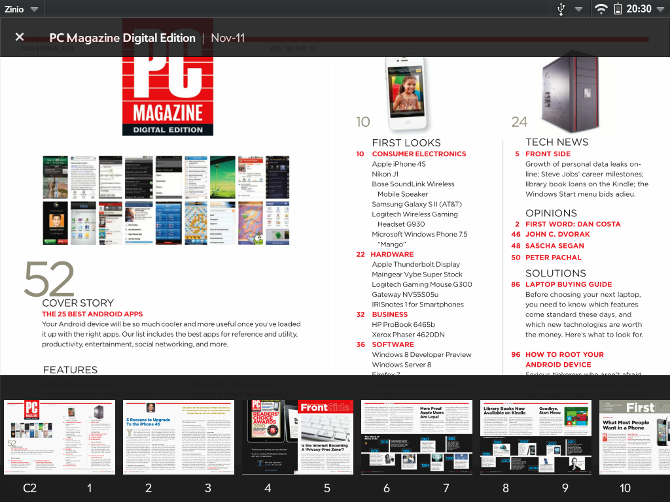670x502 pixels.
Task: Open the iPhone 4S upgrade article thumbnail
Action: [179, 437]
